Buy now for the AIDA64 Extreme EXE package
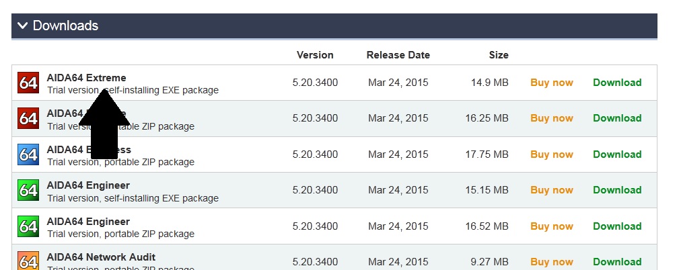677x270 pixels. [x=551, y=83]
